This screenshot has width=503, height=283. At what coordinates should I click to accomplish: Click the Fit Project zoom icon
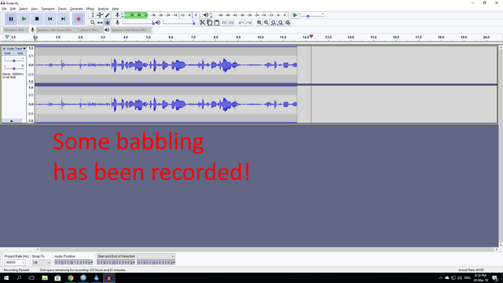(281, 23)
